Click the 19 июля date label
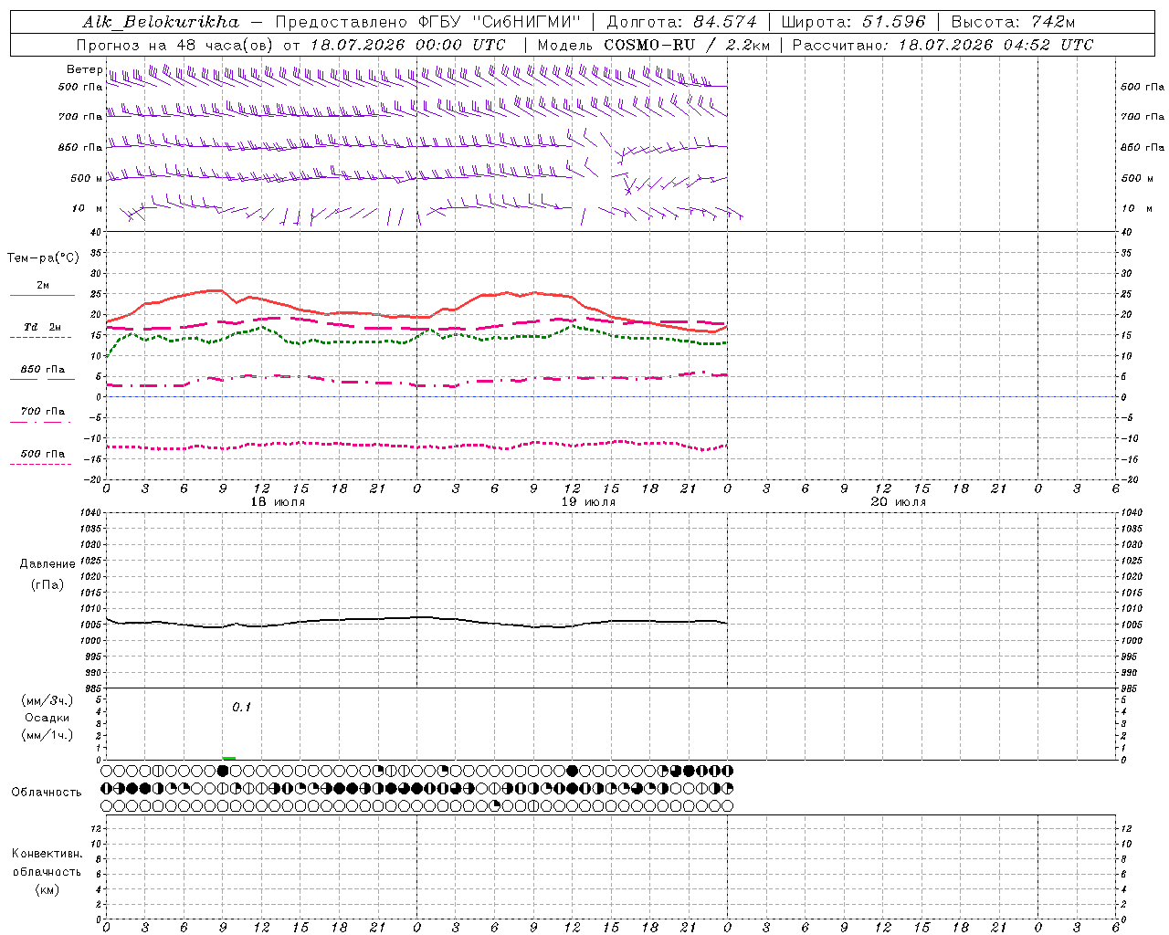 click(x=588, y=502)
